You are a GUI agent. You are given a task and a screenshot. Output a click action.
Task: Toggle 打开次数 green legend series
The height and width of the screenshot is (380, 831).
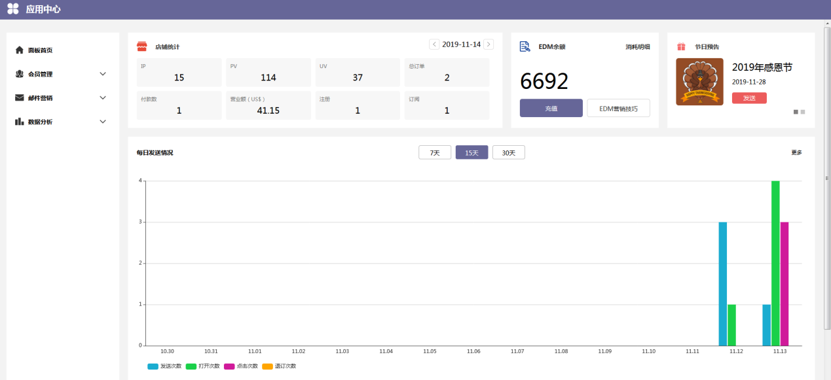pos(191,366)
